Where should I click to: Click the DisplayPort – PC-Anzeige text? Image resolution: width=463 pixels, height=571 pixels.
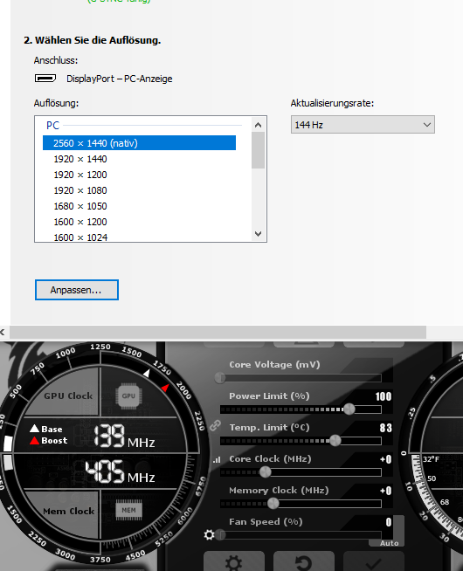119,79
